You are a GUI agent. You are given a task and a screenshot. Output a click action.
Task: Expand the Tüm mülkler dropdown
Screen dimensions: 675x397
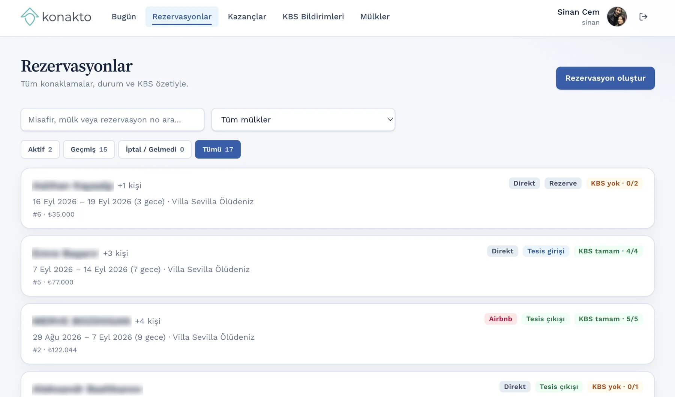pyautogui.click(x=303, y=120)
